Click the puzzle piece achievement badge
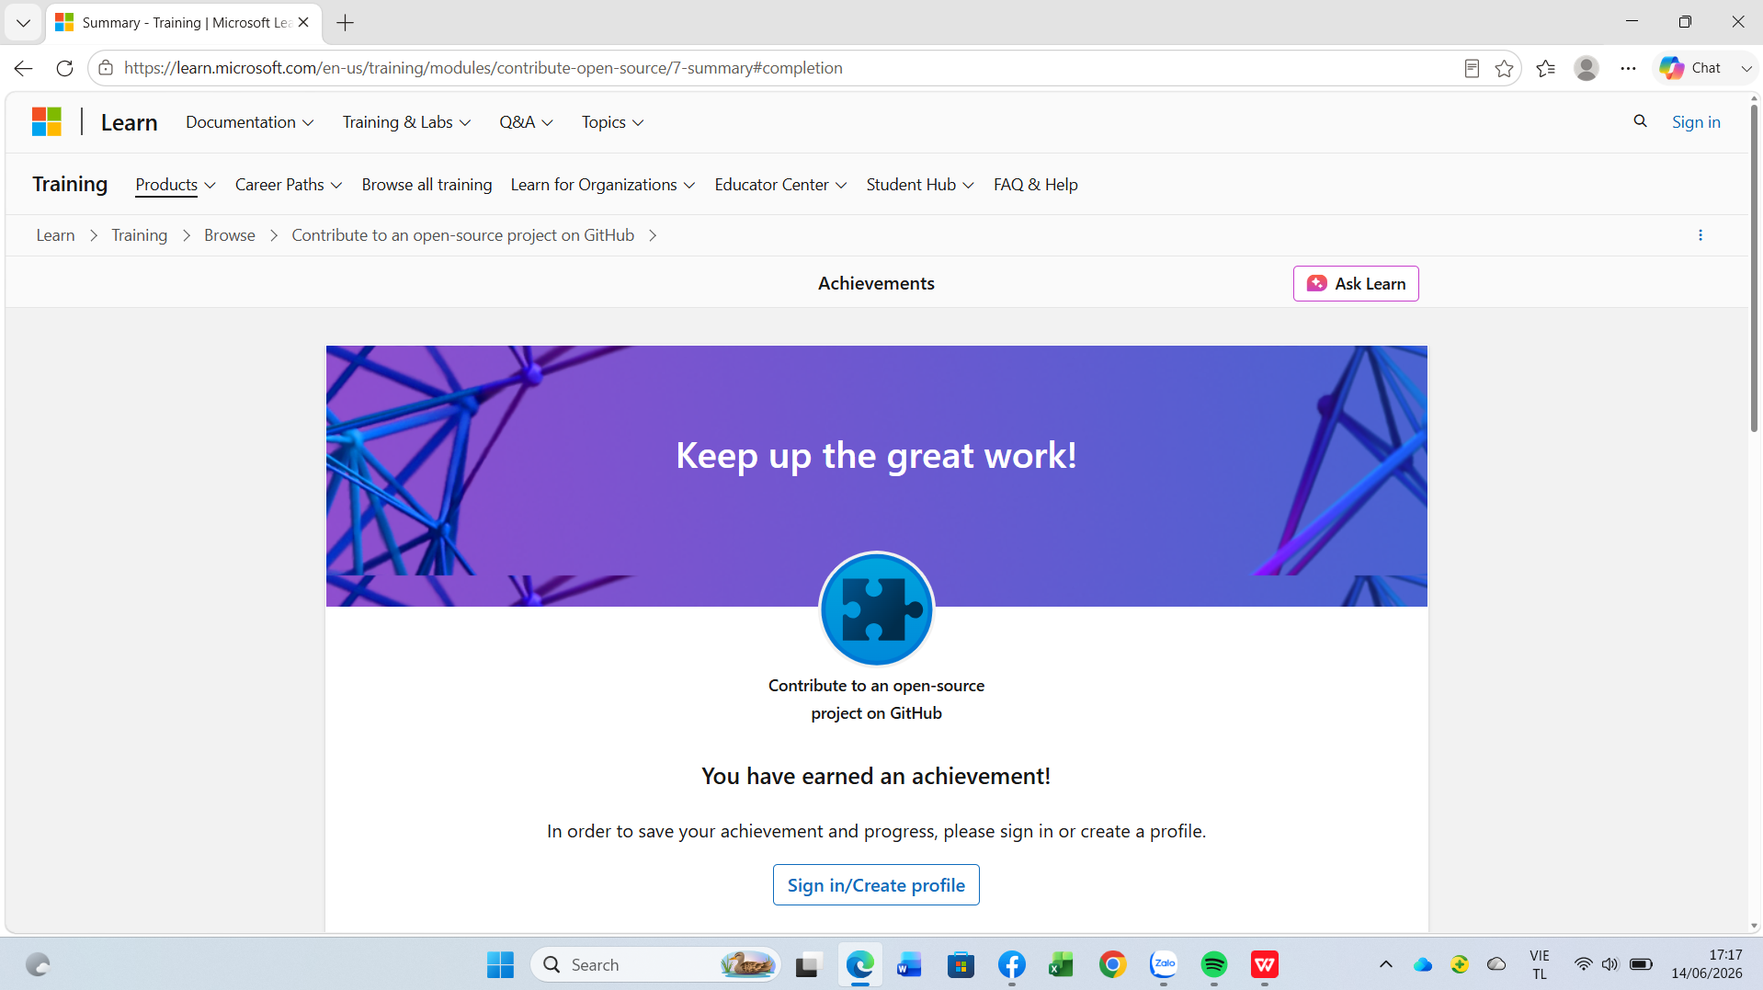 (876, 609)
